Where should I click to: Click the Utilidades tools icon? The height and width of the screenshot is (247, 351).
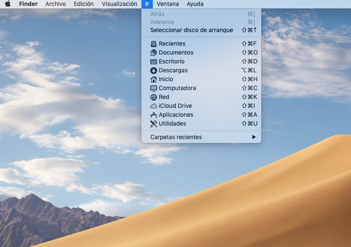pos(154,124)
